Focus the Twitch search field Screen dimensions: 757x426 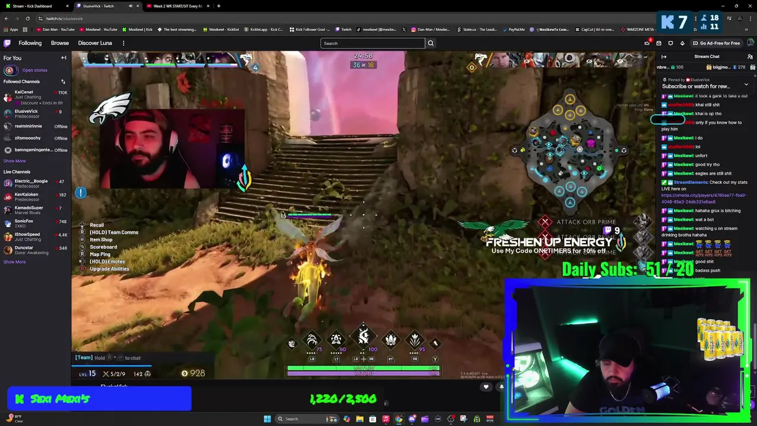(x=373, y=43)
